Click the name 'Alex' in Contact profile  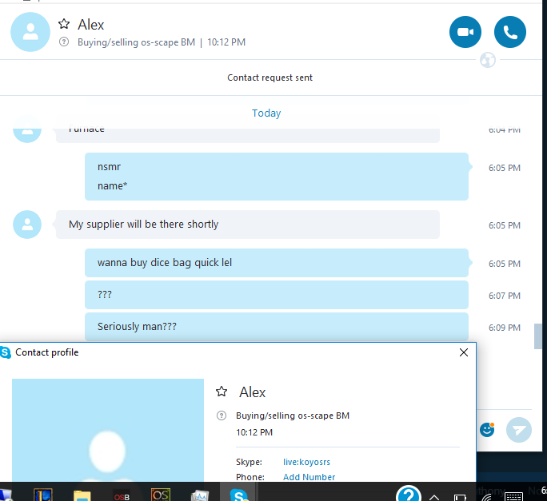point(252,392)
